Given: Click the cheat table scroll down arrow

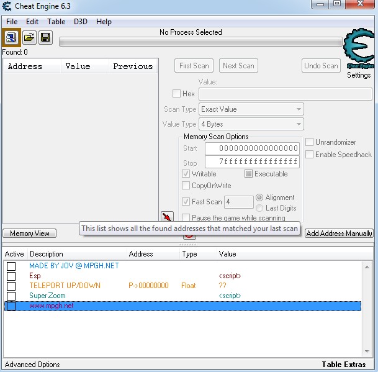Looking at the screenshot, I should [367, 352].
